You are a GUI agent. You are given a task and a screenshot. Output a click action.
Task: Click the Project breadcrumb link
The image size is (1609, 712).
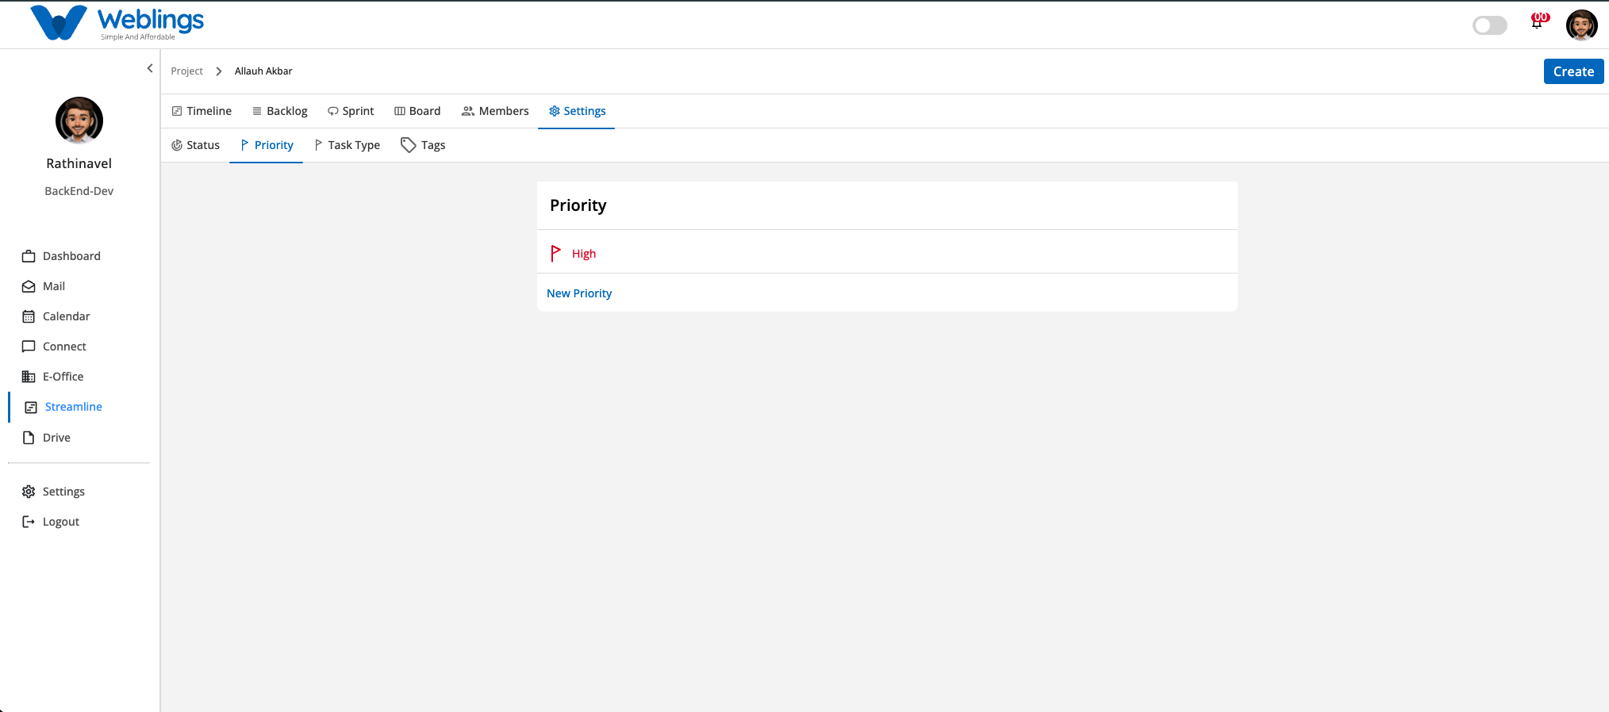[186, 71]
